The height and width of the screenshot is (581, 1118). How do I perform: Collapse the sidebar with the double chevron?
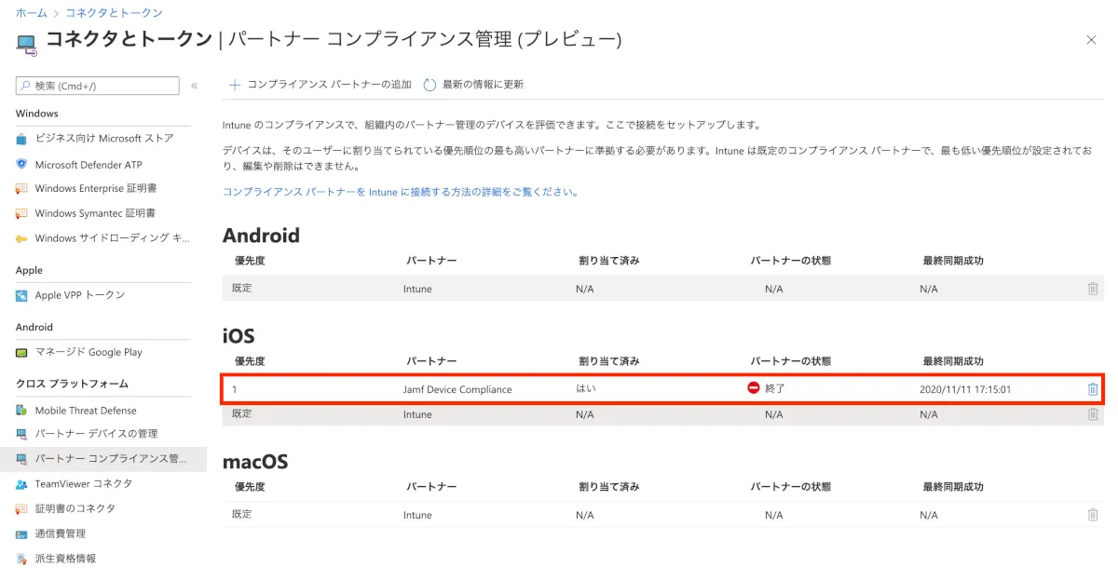point(194,86)
